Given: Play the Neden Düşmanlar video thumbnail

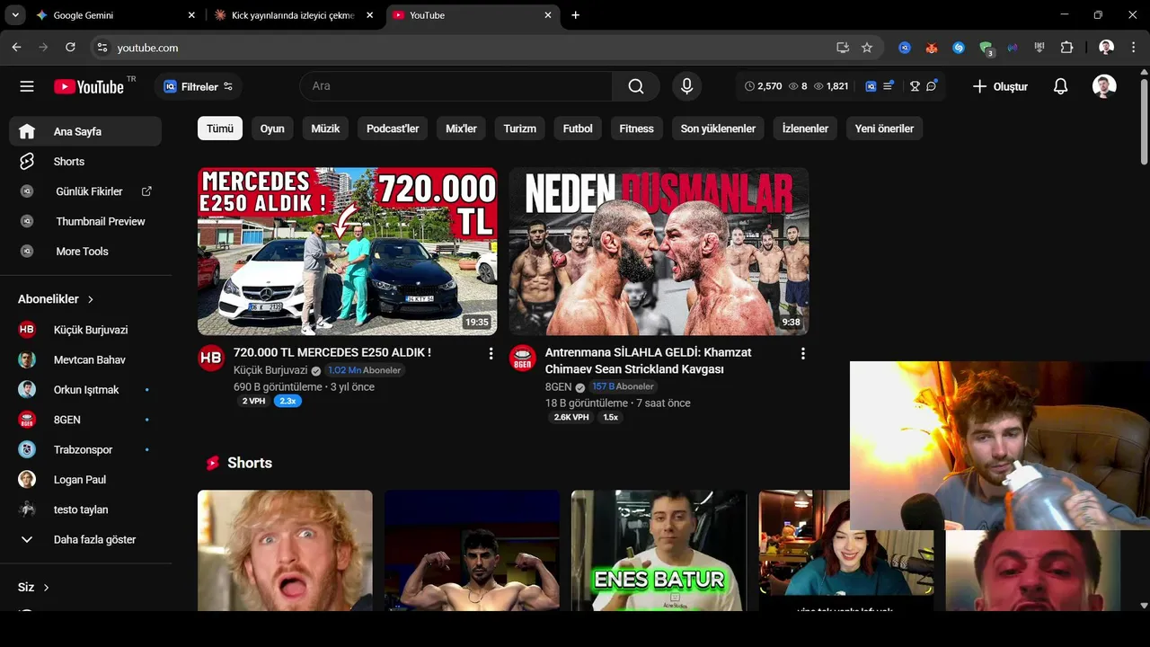Looking at the screenshot, I should click(x=659, y=252).
